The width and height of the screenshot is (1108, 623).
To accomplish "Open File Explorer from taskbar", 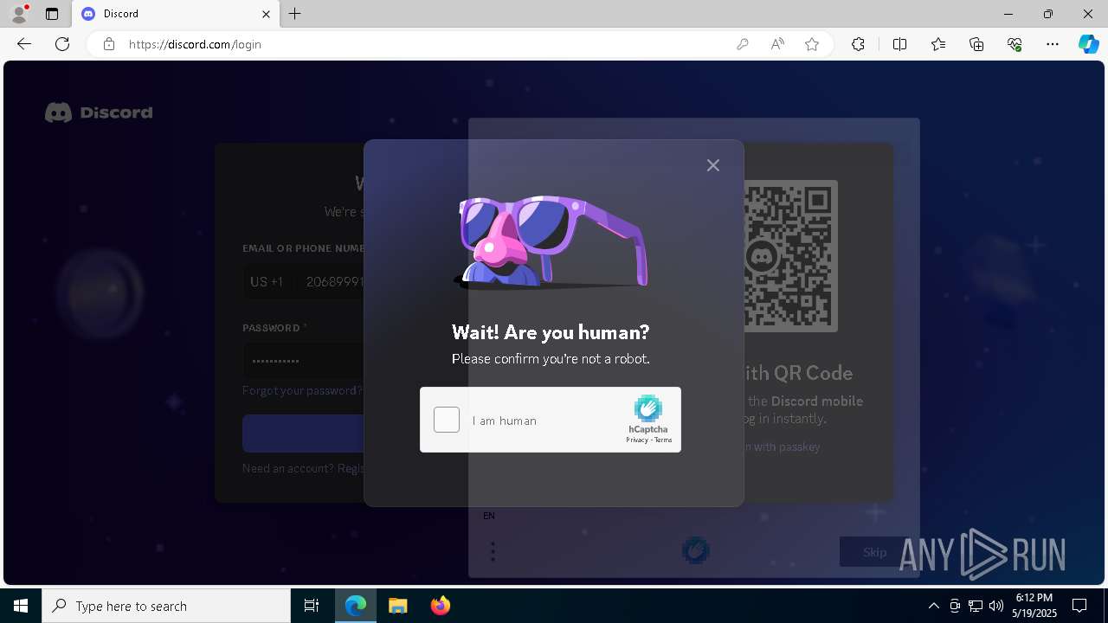I will (397, 606).
